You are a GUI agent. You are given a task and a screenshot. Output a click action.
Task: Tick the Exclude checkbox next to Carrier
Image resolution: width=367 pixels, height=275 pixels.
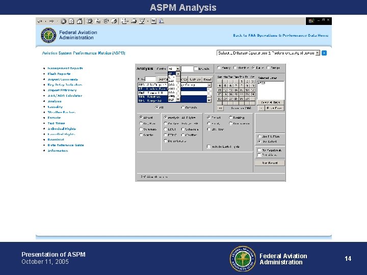(196, 69)
